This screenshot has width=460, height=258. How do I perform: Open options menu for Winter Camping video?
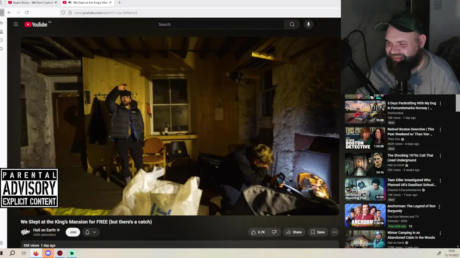click(440, 233)
